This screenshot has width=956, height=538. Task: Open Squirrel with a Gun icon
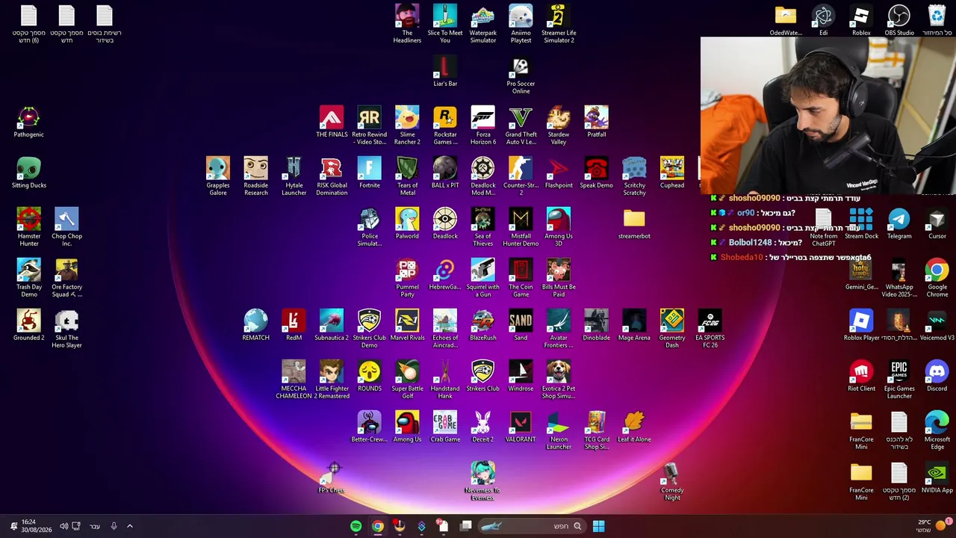[x=483, y=278]
